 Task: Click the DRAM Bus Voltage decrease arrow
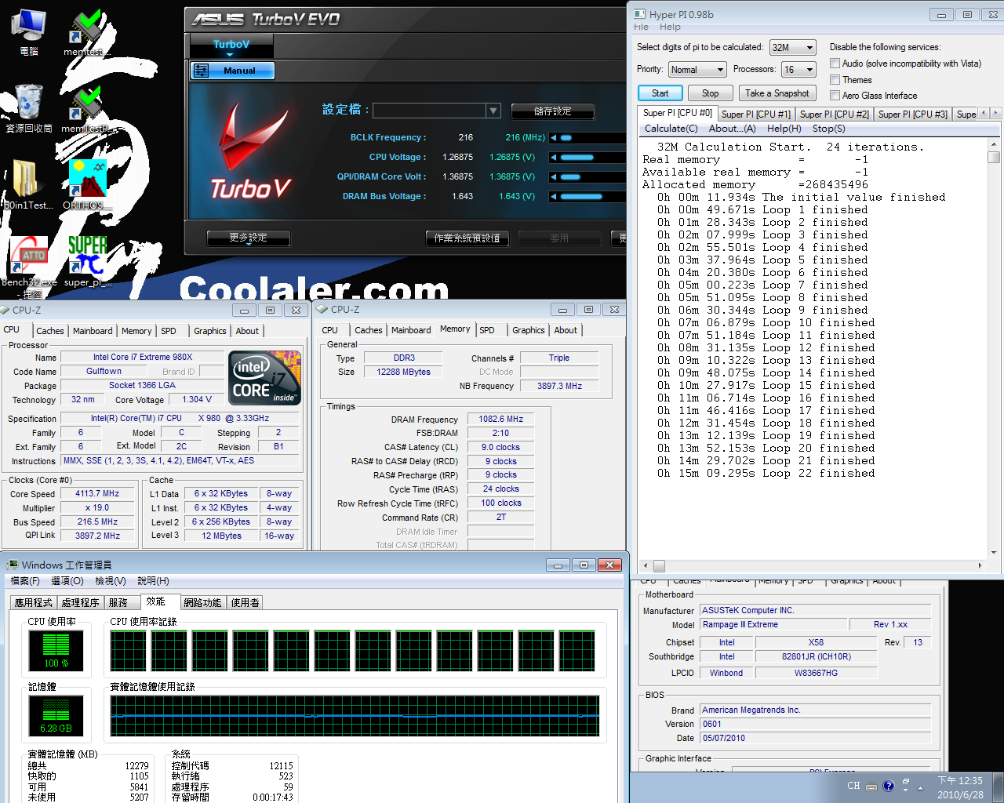[553, 196]
